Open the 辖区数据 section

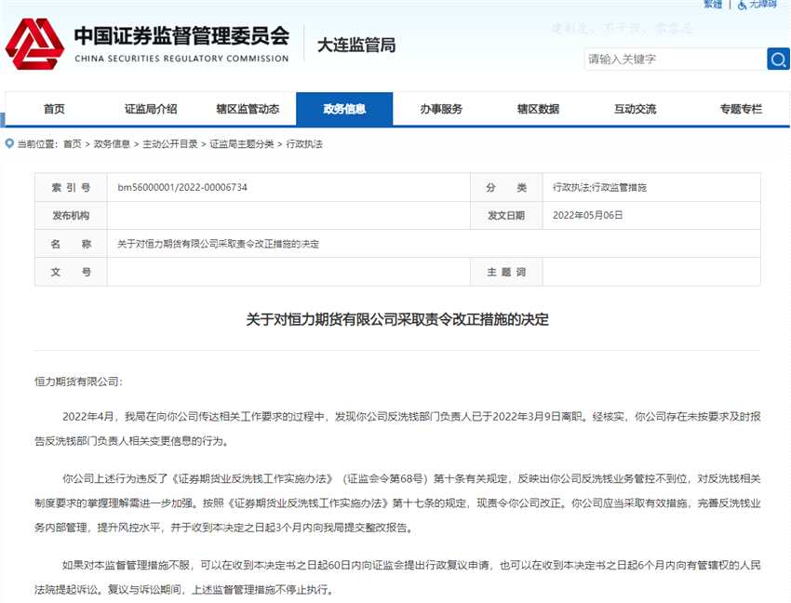(540, 109)
